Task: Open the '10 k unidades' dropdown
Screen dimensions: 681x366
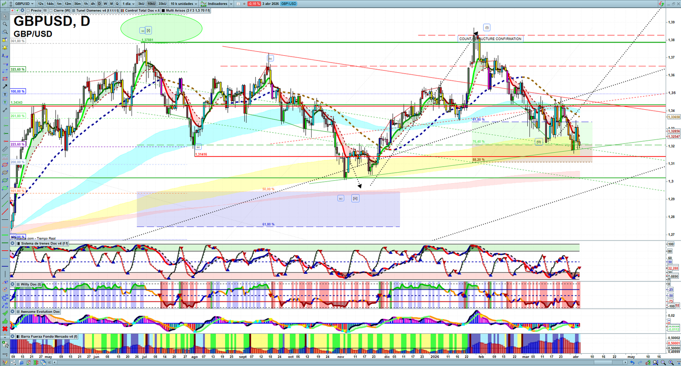Action: pyautogui.click(x=184, y=3)
